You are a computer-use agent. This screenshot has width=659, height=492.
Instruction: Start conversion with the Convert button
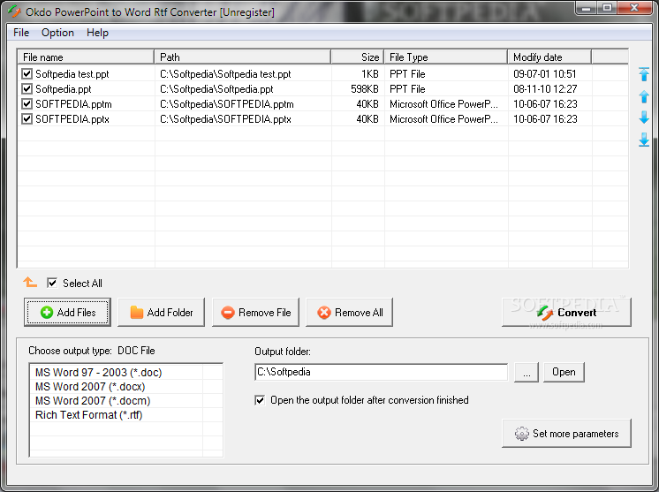coord(566,312)
